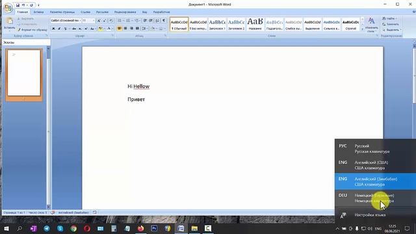Apply the Название style
416x234 pixels.
255,24
